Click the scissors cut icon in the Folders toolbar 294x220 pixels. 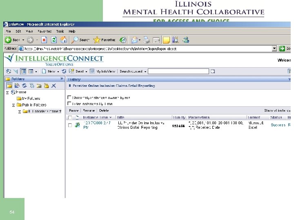[53, 86]
